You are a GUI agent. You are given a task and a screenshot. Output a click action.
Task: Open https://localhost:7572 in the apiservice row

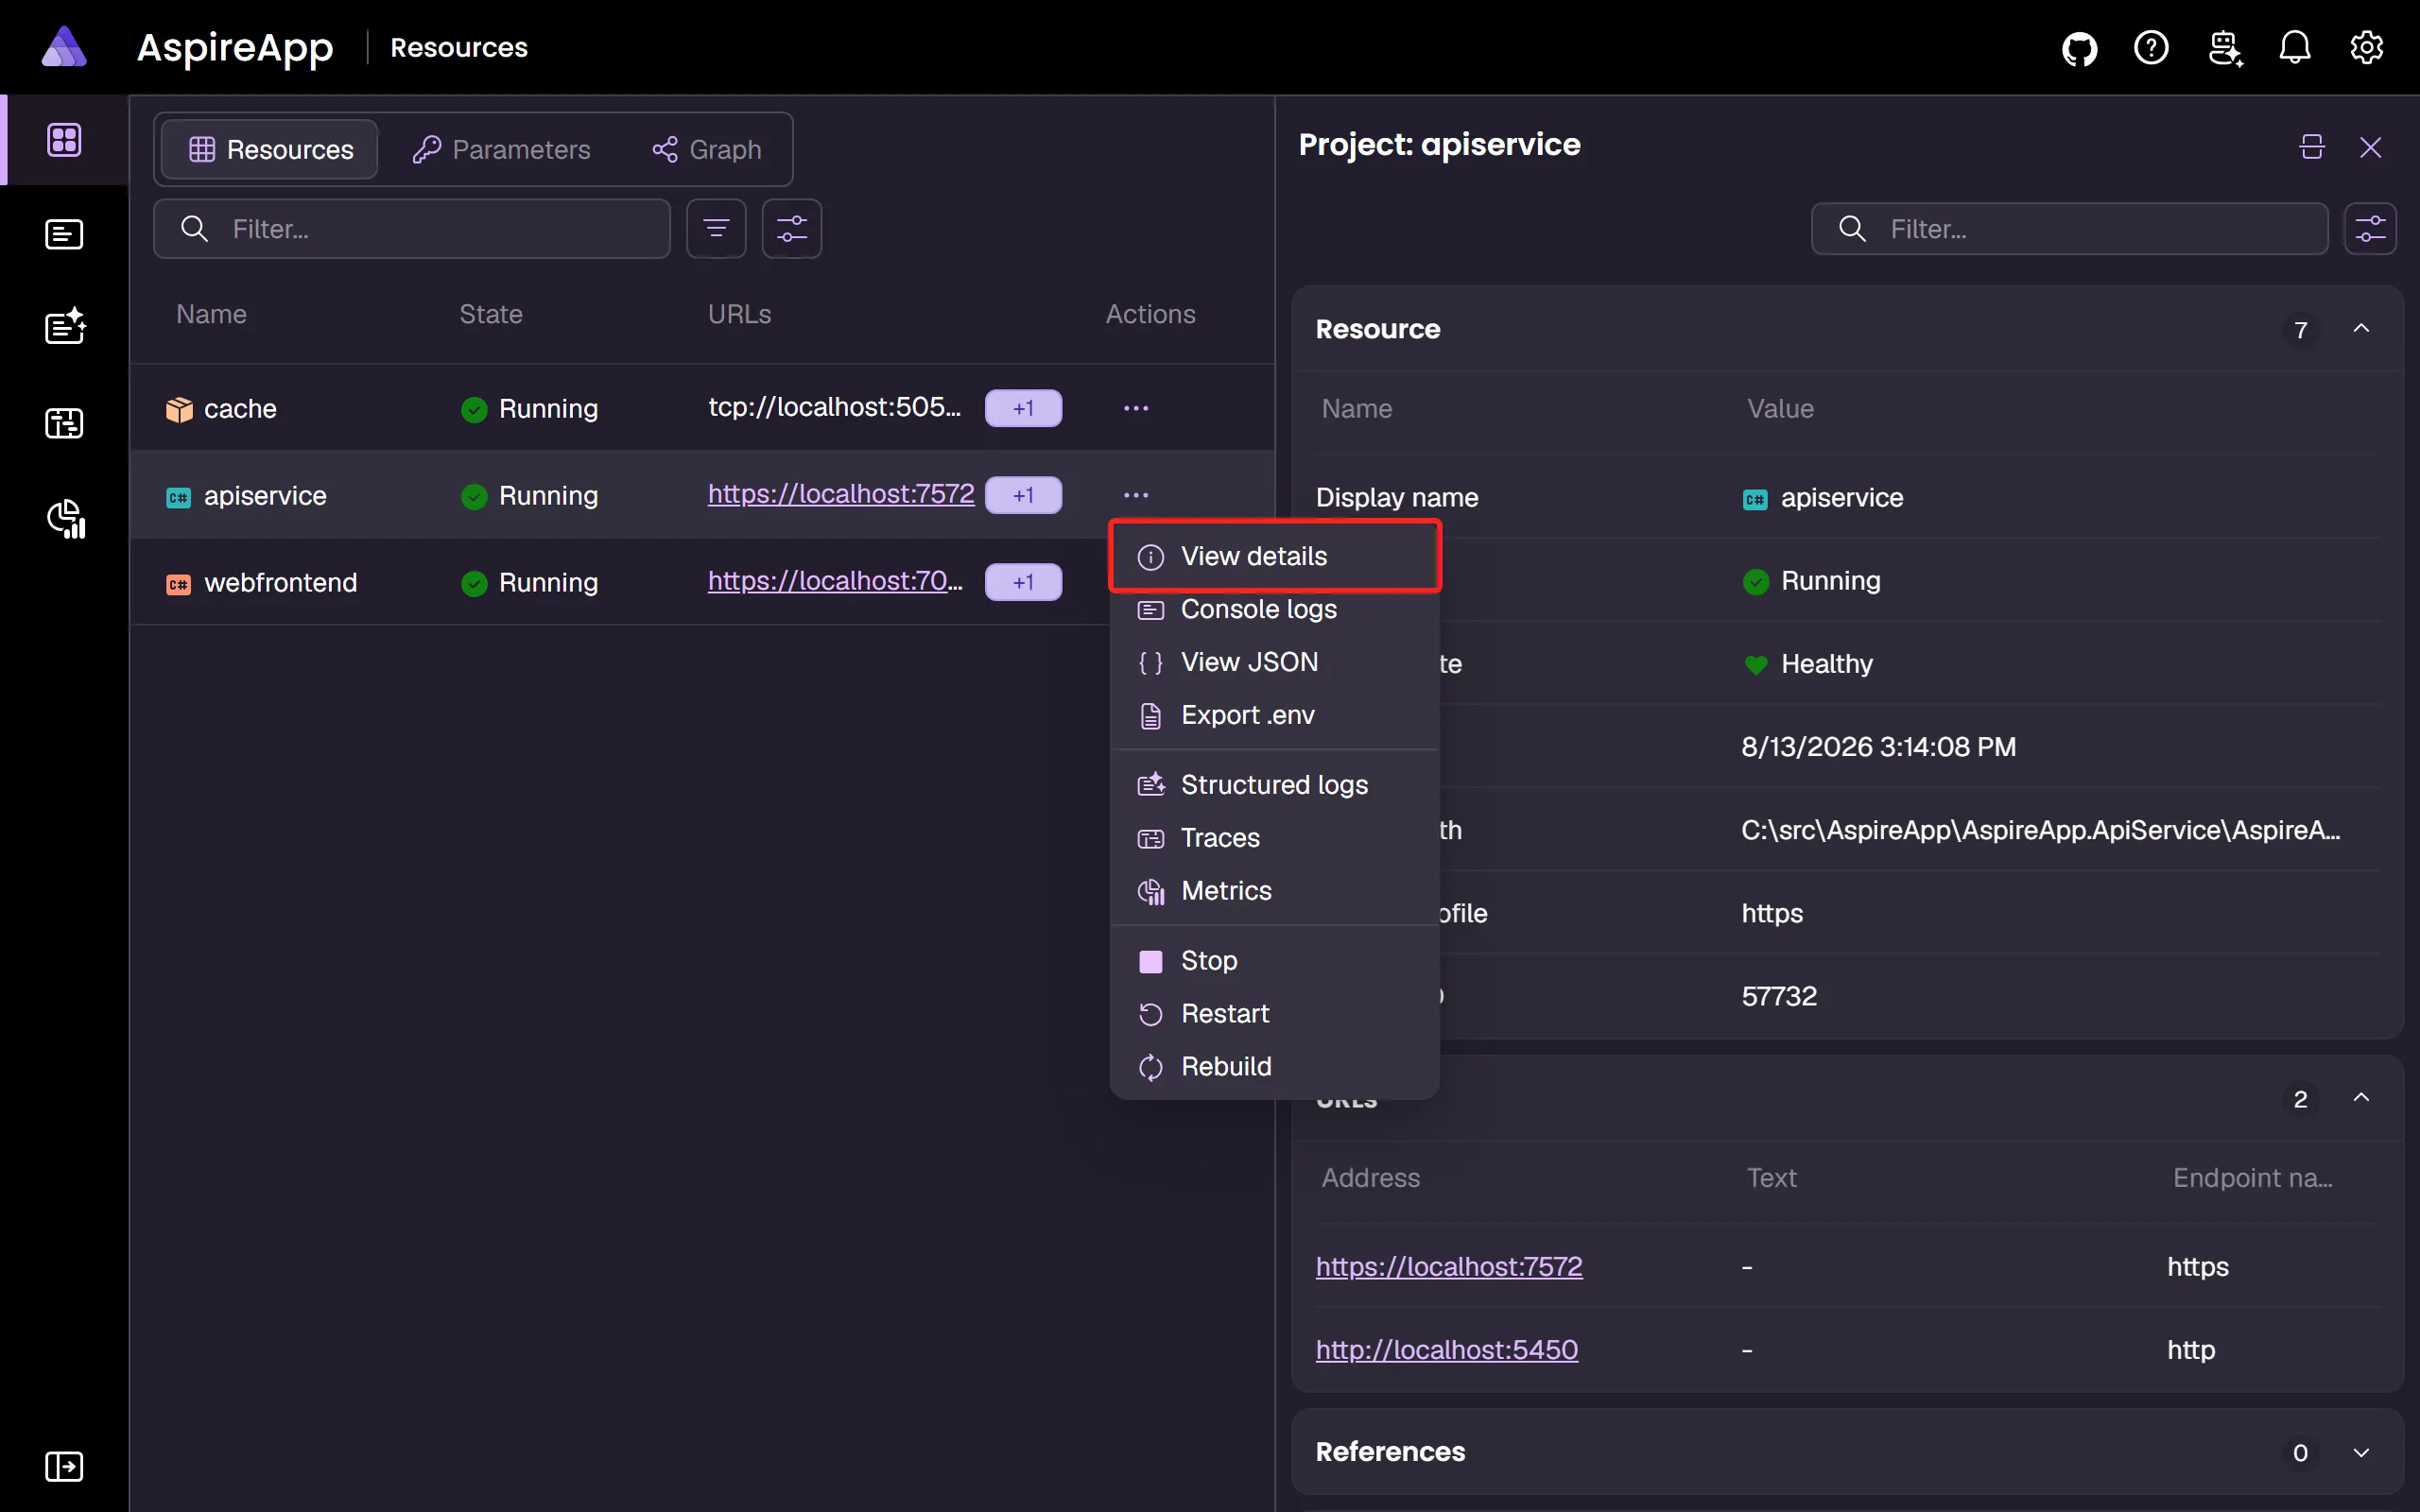point(840,494)
